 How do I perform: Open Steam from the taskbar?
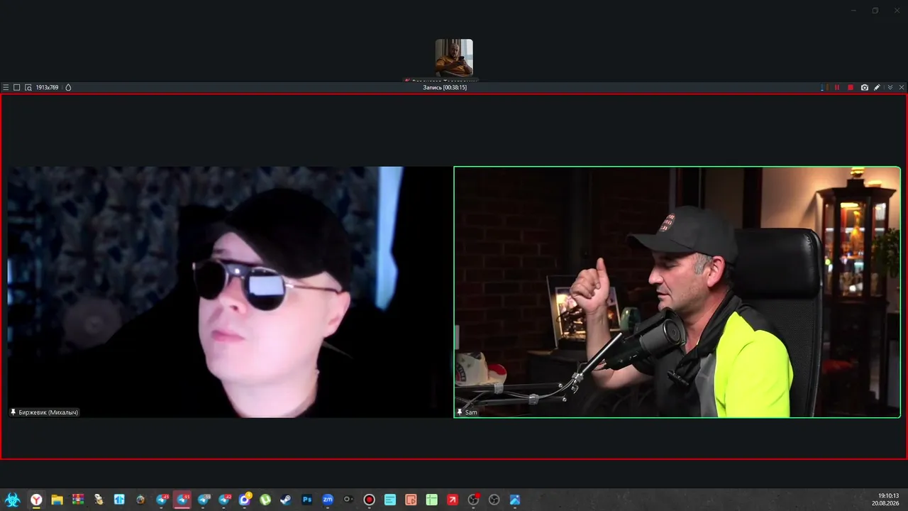[x=286, y=500]
